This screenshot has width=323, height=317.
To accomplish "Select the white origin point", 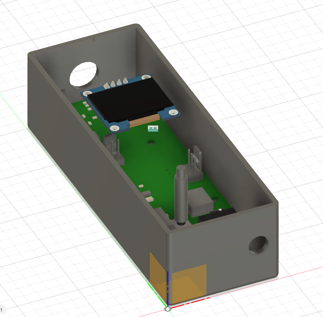I will tap(167, 309).
